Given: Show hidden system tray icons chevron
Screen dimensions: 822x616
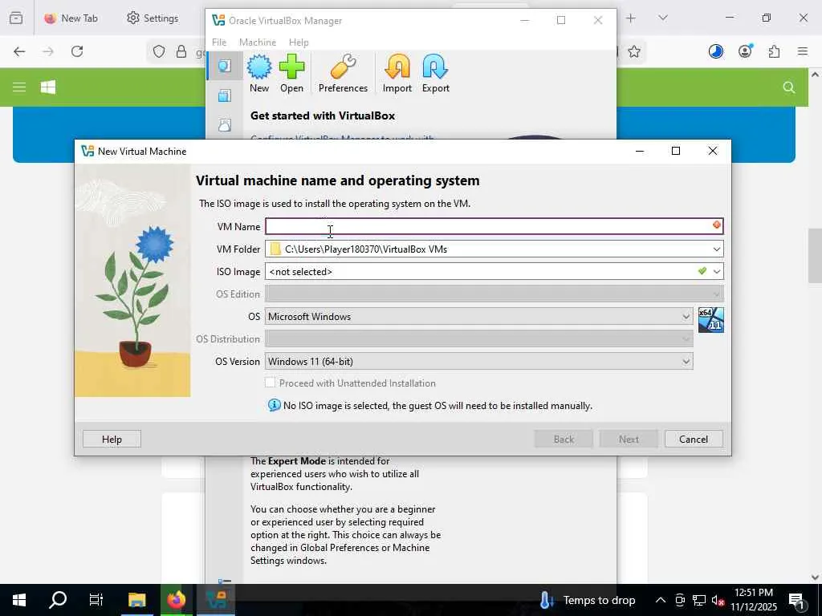Looking at the screenshot, I should click(661, 600).
